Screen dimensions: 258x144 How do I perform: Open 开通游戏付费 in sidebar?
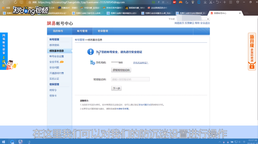tap(57, 73)
